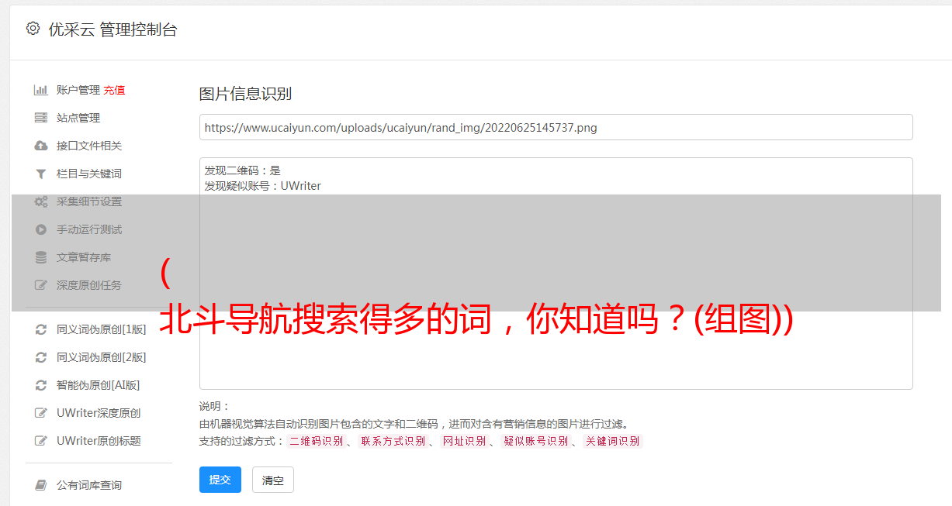This screenshot has height=506, width=952.
Task: Click the refresh icon for 同义词伪原创[2版]
Action: click(41, 357)
